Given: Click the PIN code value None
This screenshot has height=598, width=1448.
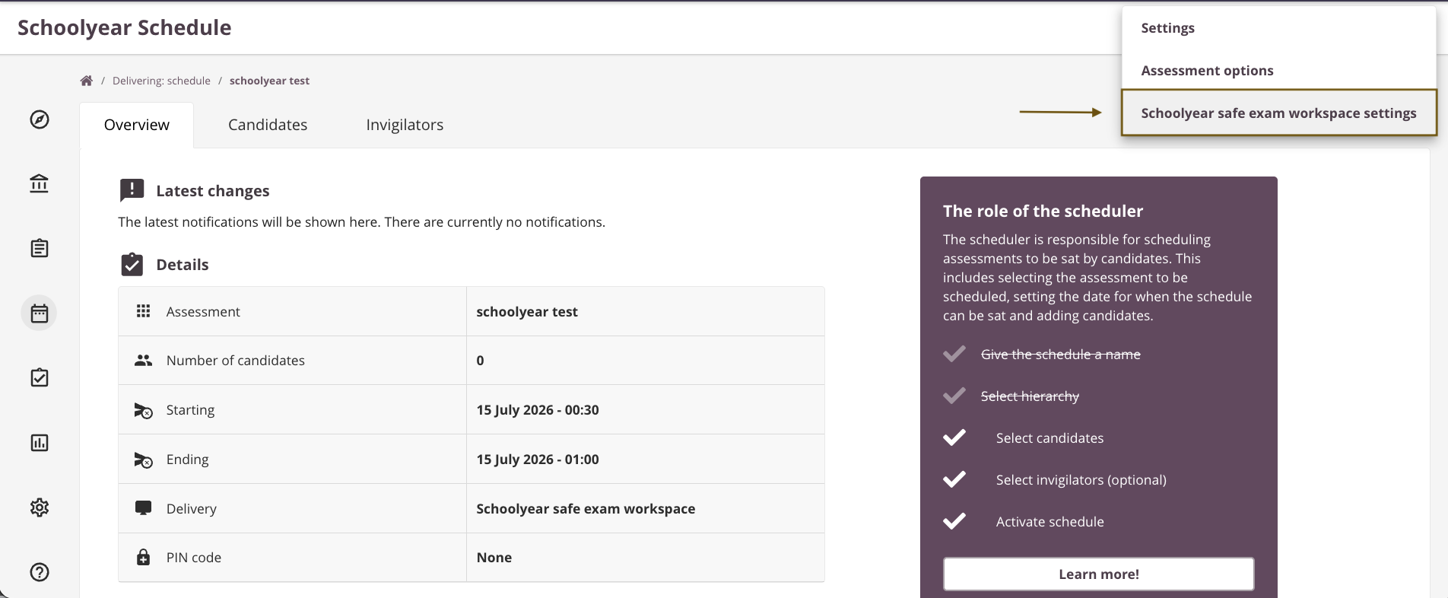Looking at the screenshot, I should point(494,558).
